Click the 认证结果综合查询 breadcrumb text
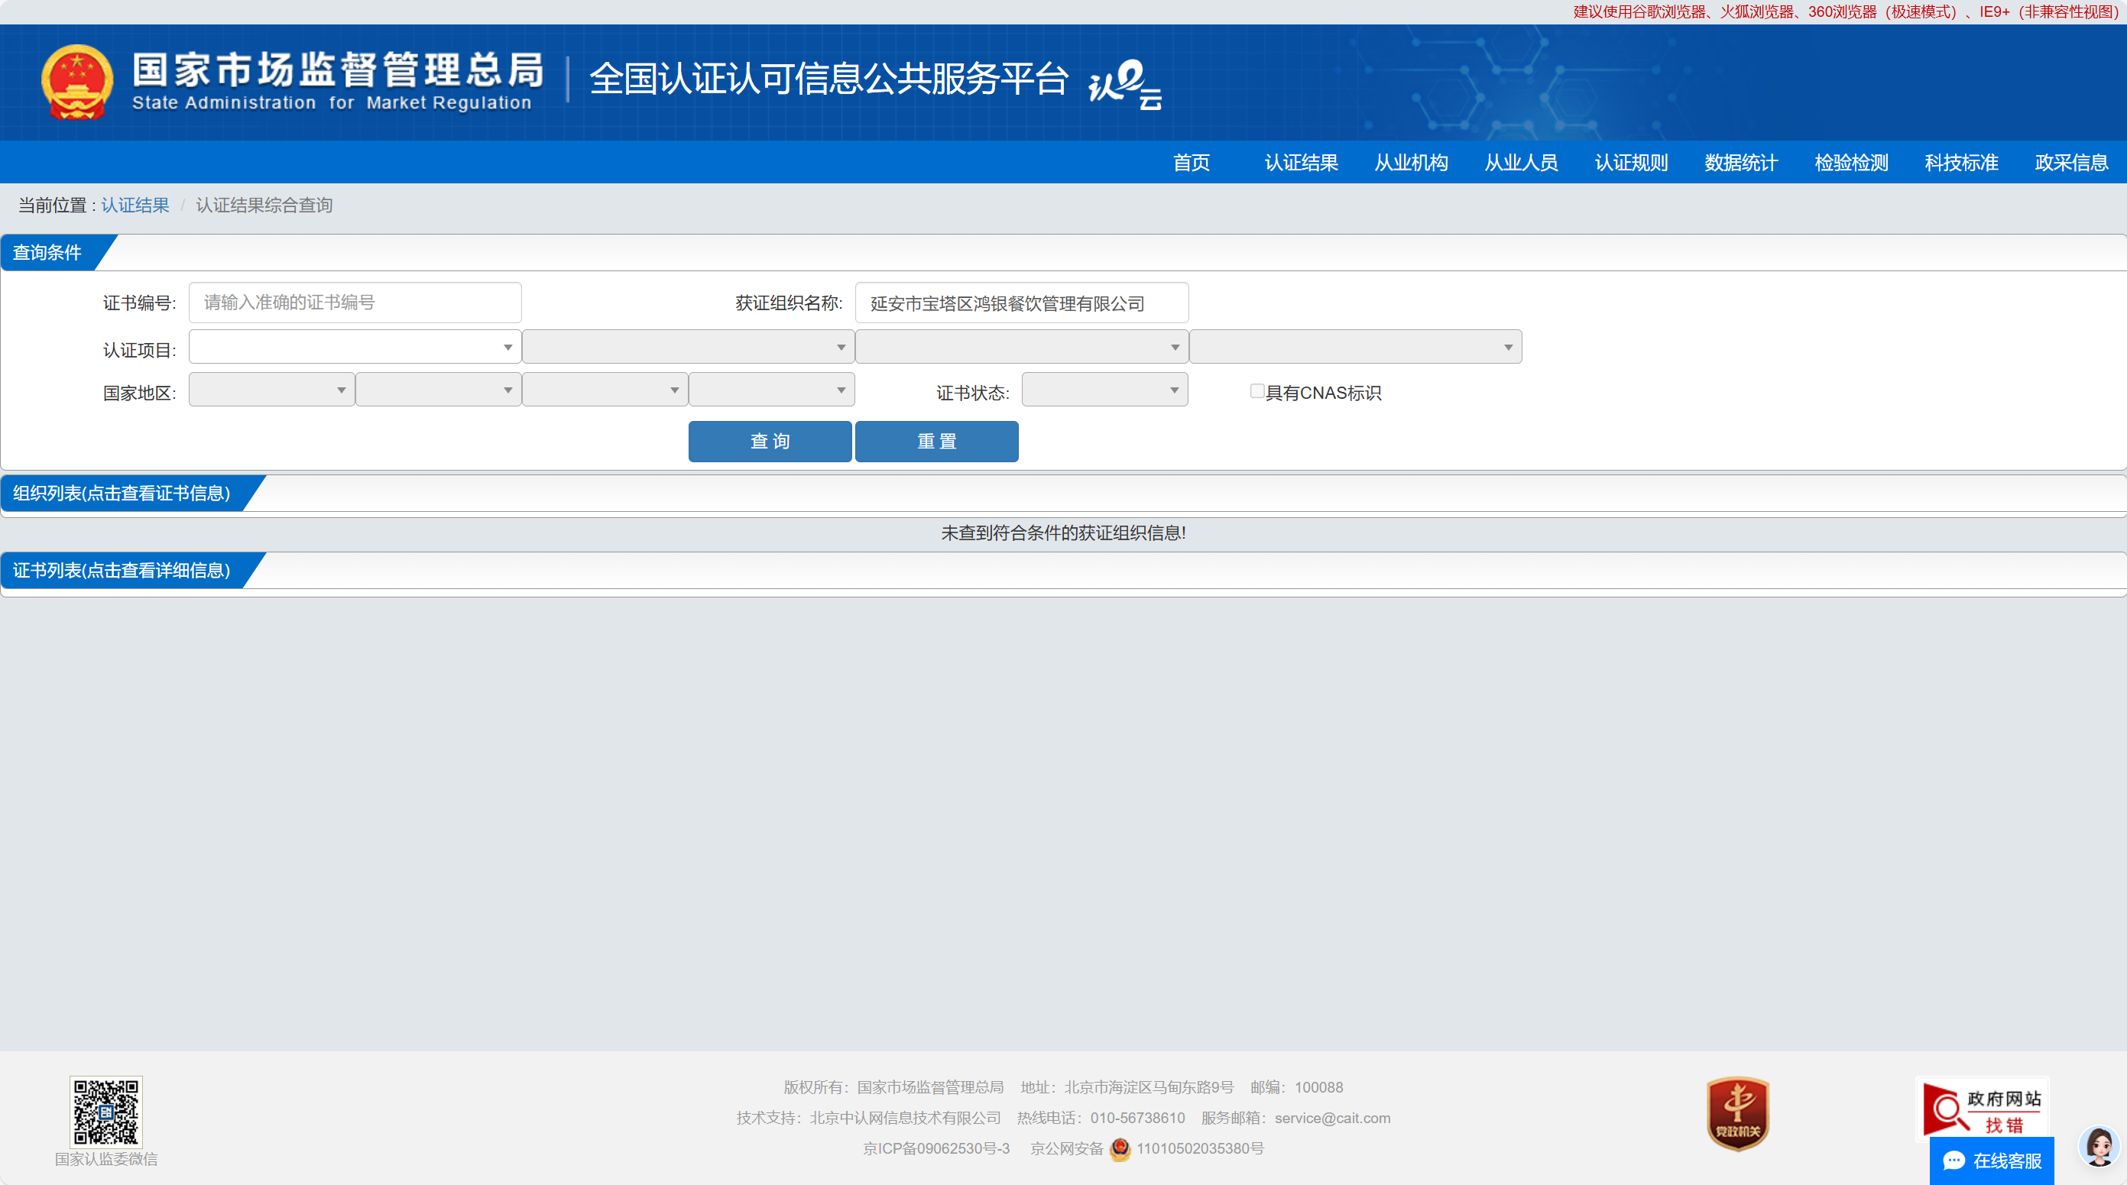 click(264, 206)
